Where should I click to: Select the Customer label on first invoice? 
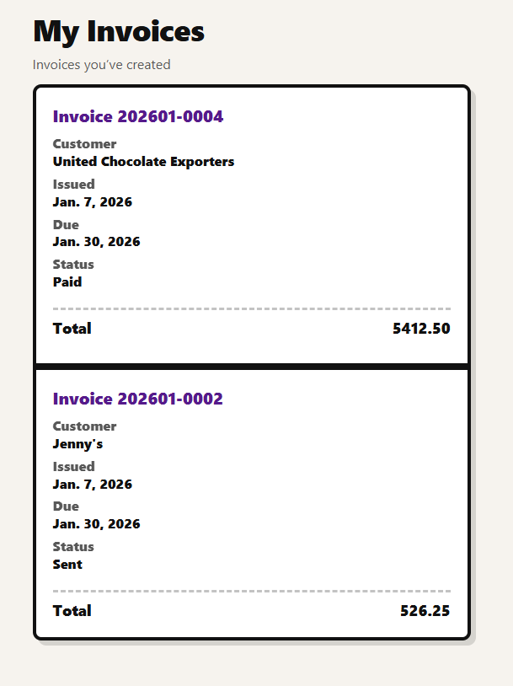tap(84, 144)
